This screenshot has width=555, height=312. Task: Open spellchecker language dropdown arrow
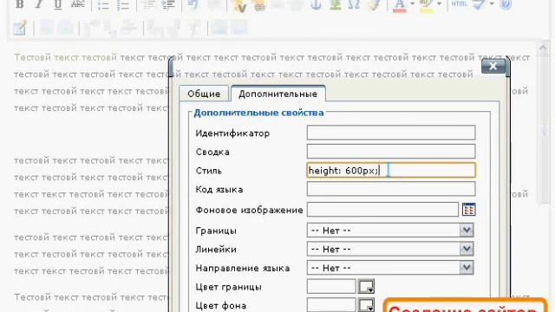click(x=492, y=4)
